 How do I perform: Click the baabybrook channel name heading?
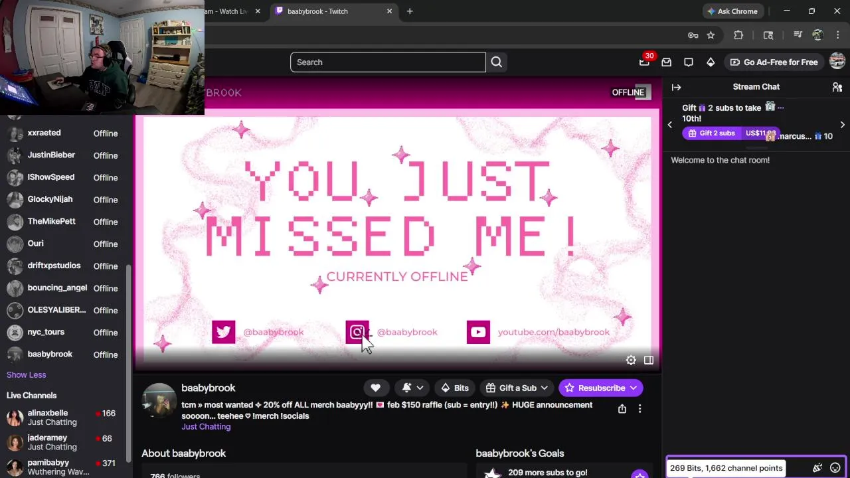pyautogui.click(x=209, y=388)
